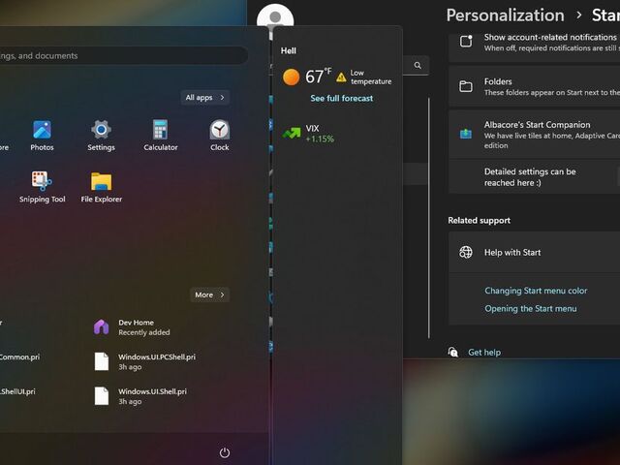
Task: Click Show account-related notifications setting text
Action: point(550,37)
